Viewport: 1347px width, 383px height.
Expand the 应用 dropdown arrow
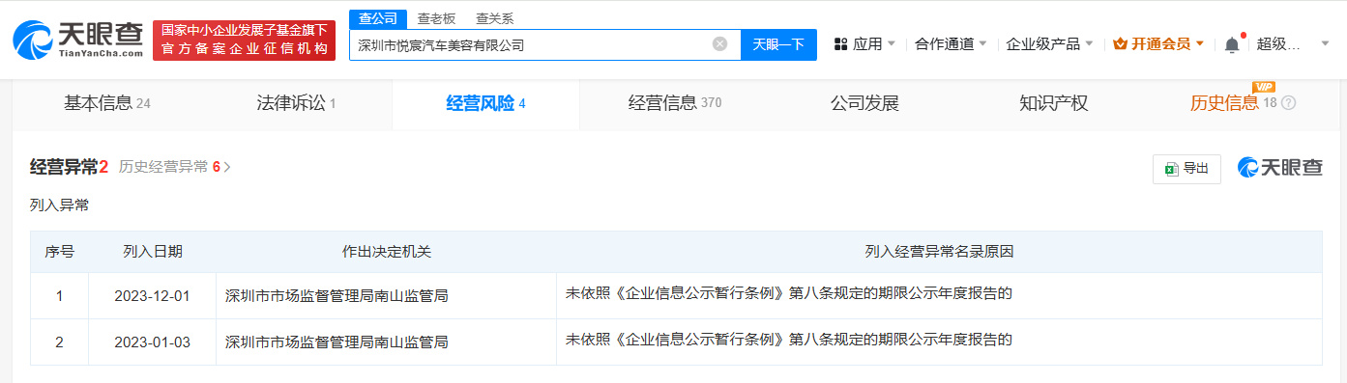click(x=891, y=44)
